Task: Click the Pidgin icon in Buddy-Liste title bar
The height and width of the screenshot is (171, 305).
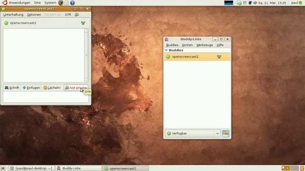Action: pyautogui.click(x=166, y=39)
